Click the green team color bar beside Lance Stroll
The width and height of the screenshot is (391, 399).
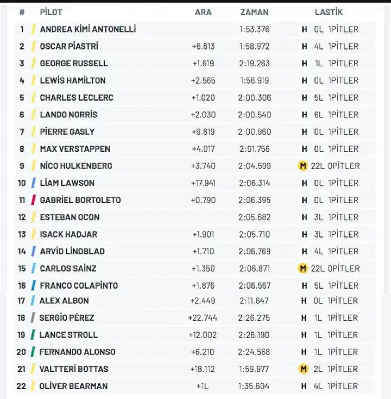[x=33, y=335]
